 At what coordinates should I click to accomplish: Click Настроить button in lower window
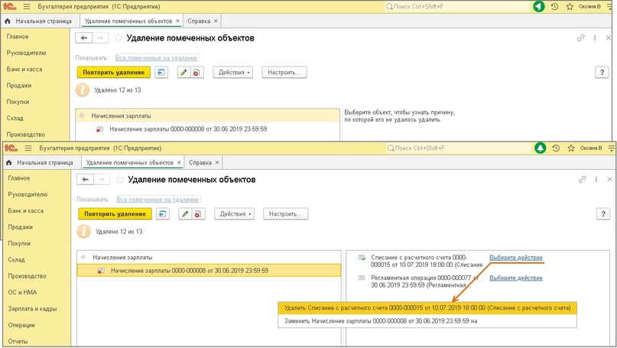pos(286,213)
